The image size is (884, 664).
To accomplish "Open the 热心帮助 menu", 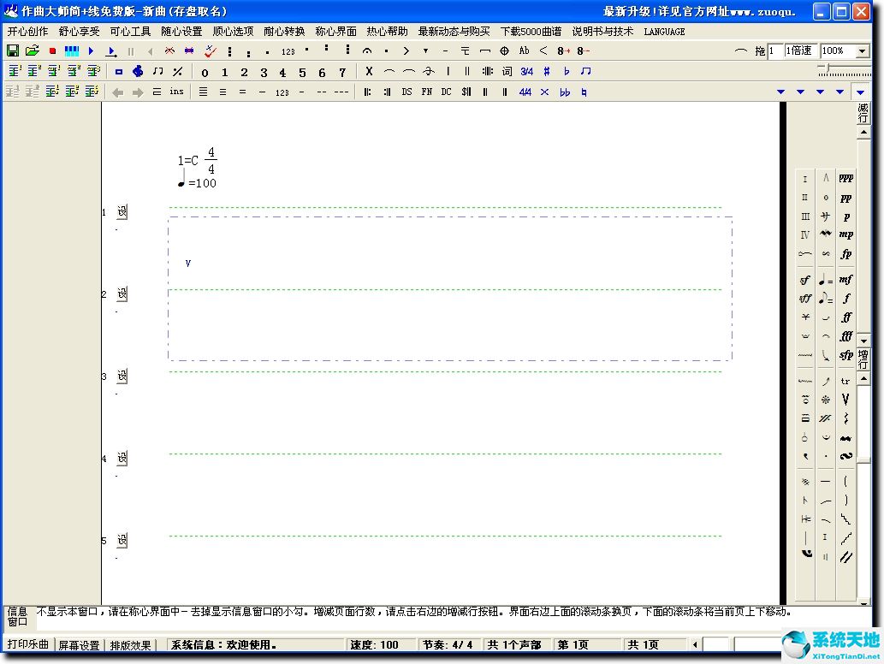I will [x=387, y=32].
